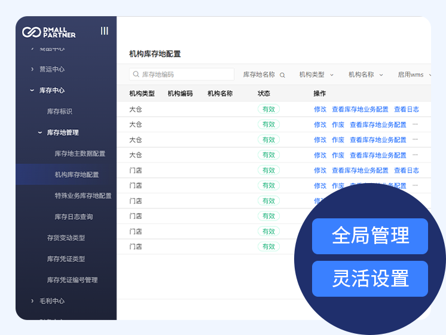Open the 启用wms filter dropdown
446x335 pixels.
414,75
